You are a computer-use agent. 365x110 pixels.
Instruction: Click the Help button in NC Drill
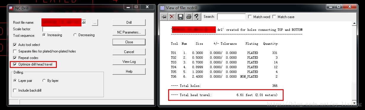(129, 71)
